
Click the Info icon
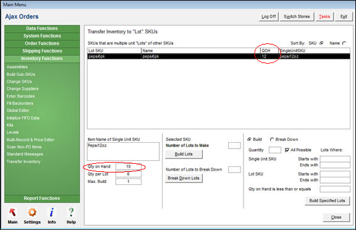[52, 213]
